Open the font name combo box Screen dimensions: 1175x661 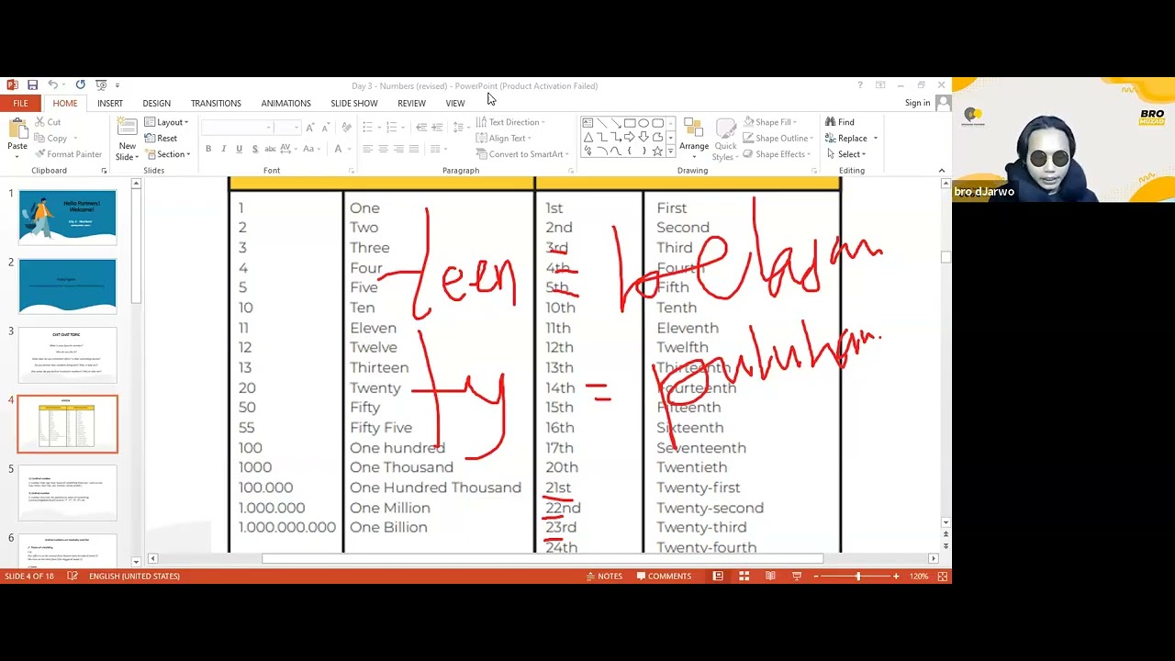pos(237,127)
